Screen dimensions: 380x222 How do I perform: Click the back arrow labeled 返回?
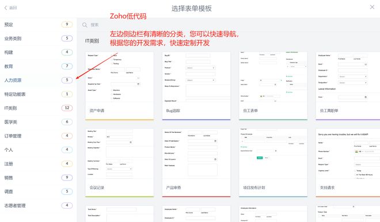click(x=10, y=7)
